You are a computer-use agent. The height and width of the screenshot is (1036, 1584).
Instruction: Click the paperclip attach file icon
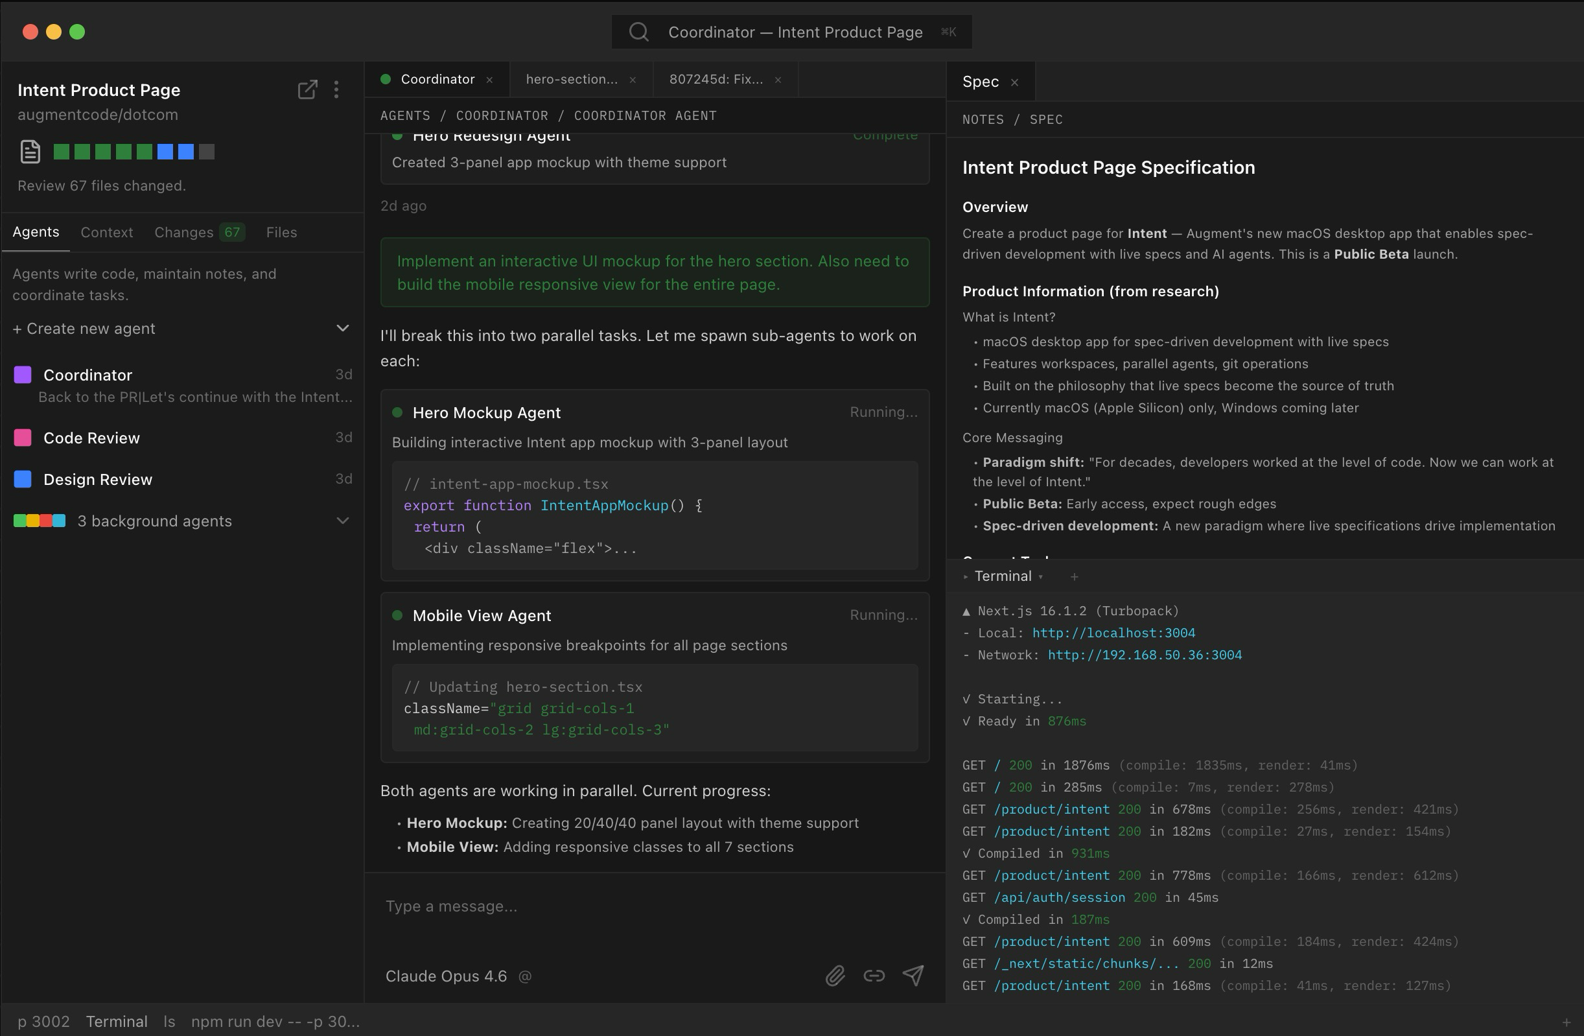pos(835,976)
